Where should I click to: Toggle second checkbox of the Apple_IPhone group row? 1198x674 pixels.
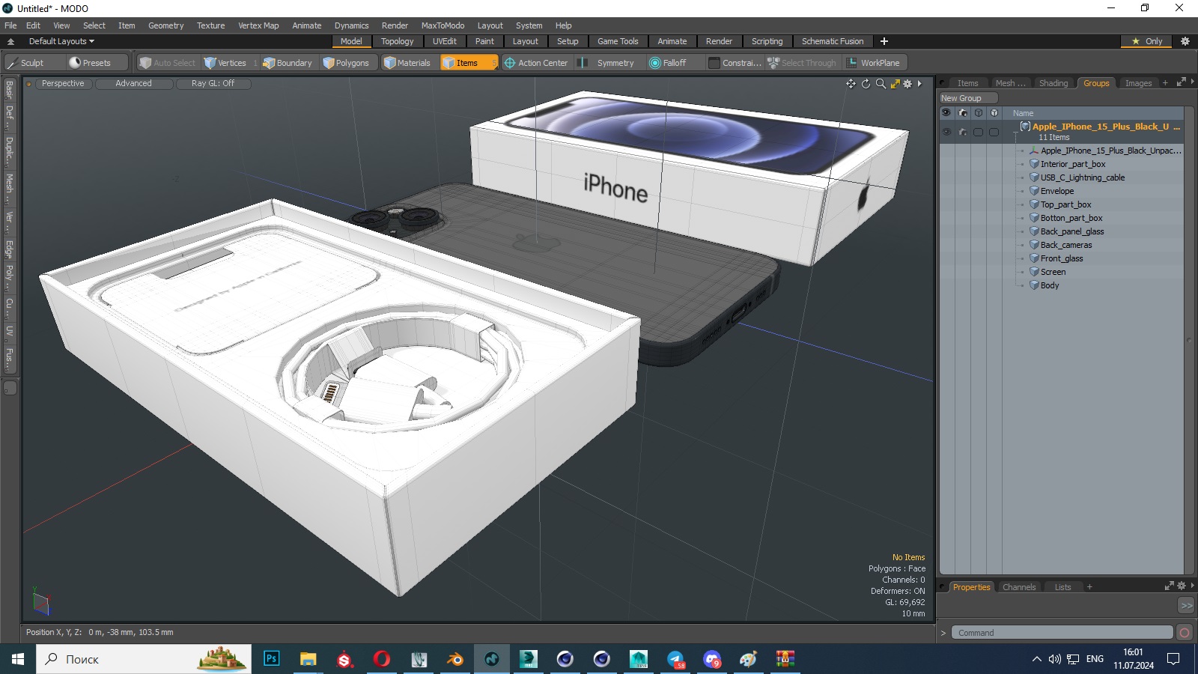point(994,132)
